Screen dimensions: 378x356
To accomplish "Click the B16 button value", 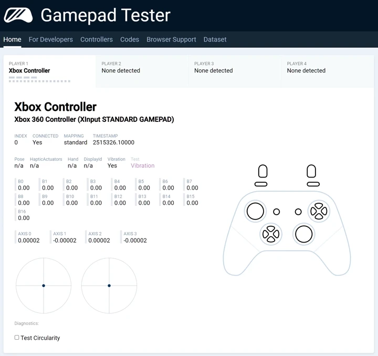I will pyautogui.click(x=24, y=218).
